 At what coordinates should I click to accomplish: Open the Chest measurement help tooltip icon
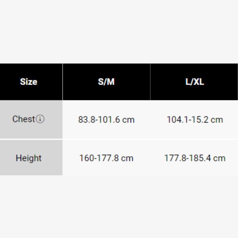pyautogui.click(x=40, y=119)
